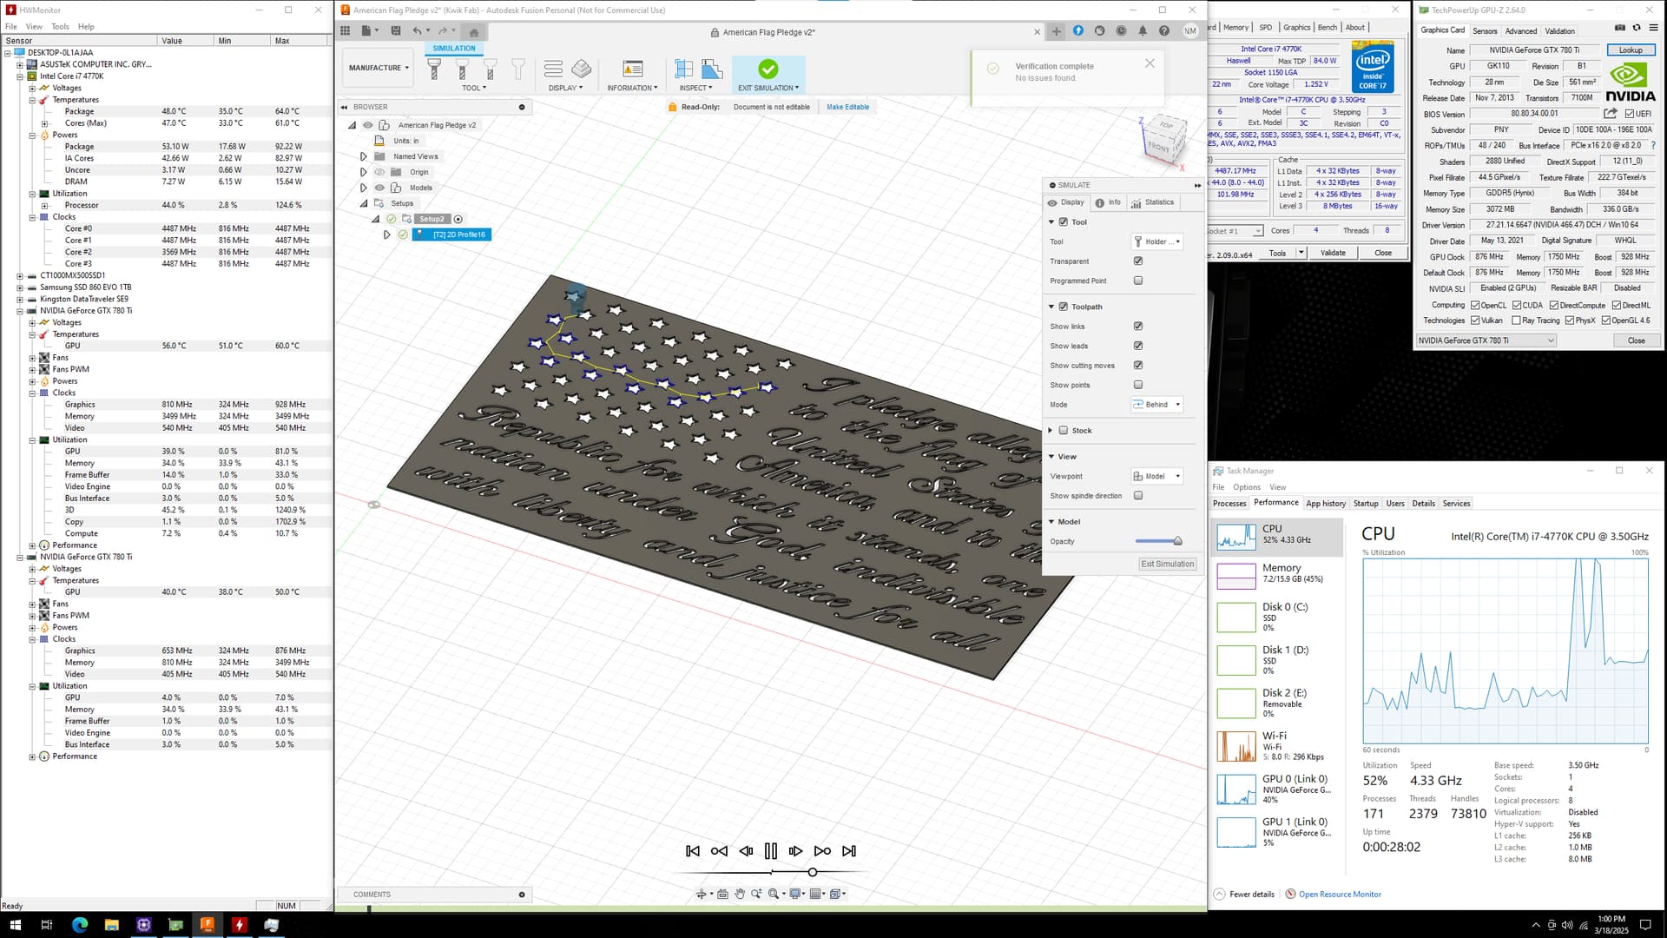Enable Show points checkbox
Screen dimensions: 1667x938
[1138, 385]
